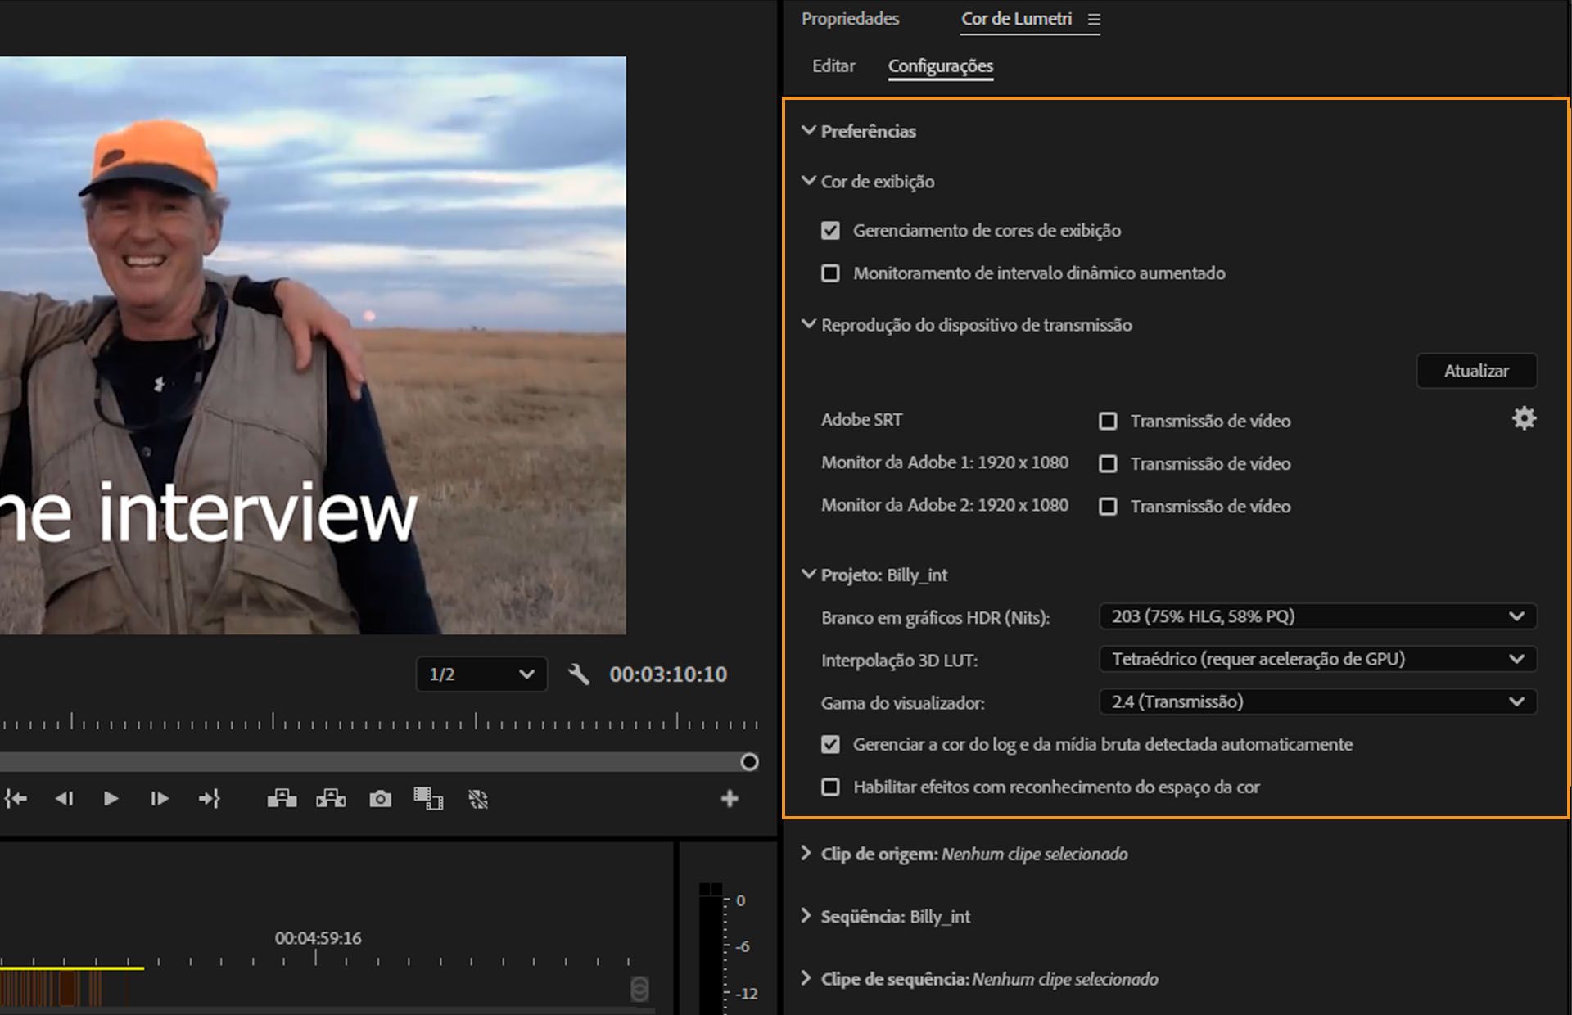1572x1015 pixels.
Task: Click the Atualizar button
Action: coord(1476,370)
